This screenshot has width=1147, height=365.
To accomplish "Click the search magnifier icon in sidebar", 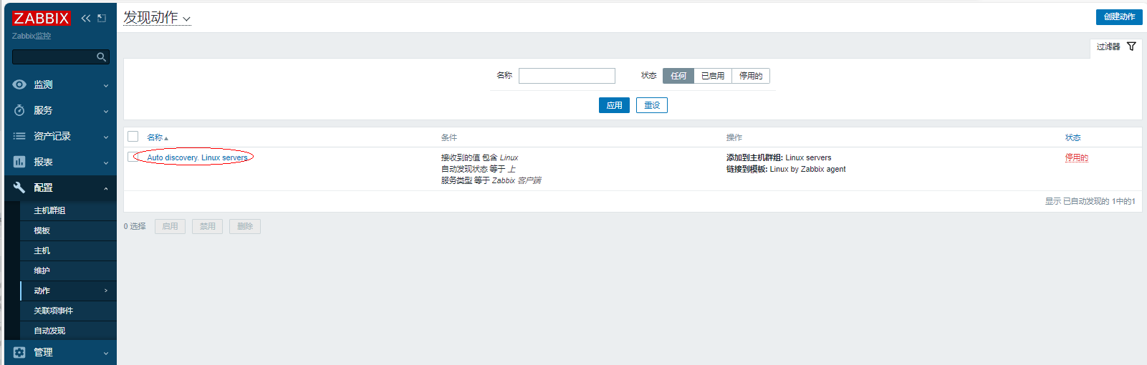I will point(101,57).
